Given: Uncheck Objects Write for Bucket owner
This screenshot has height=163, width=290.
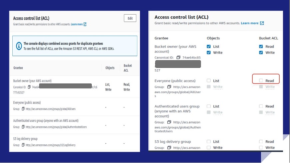Looking at the screenshot, I should tap(209, 53).
